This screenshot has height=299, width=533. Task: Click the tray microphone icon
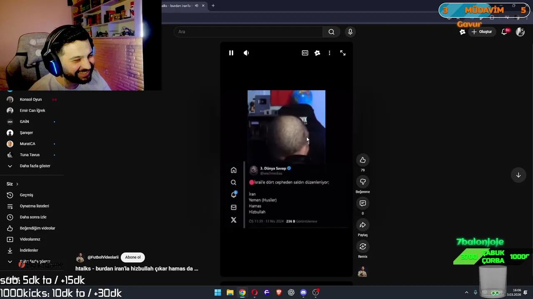click(x=476, y=292)
